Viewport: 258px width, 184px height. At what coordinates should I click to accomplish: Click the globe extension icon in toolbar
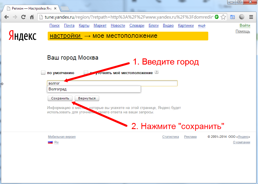pyautogui.click(x=241, y=17)
